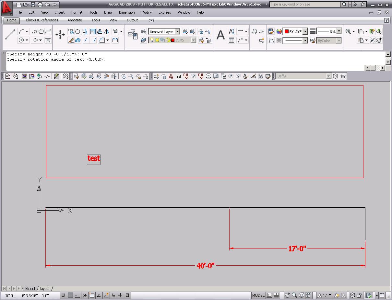Click the command line input area
Viewport: 392px width, 300px height.
coord(185,68)
